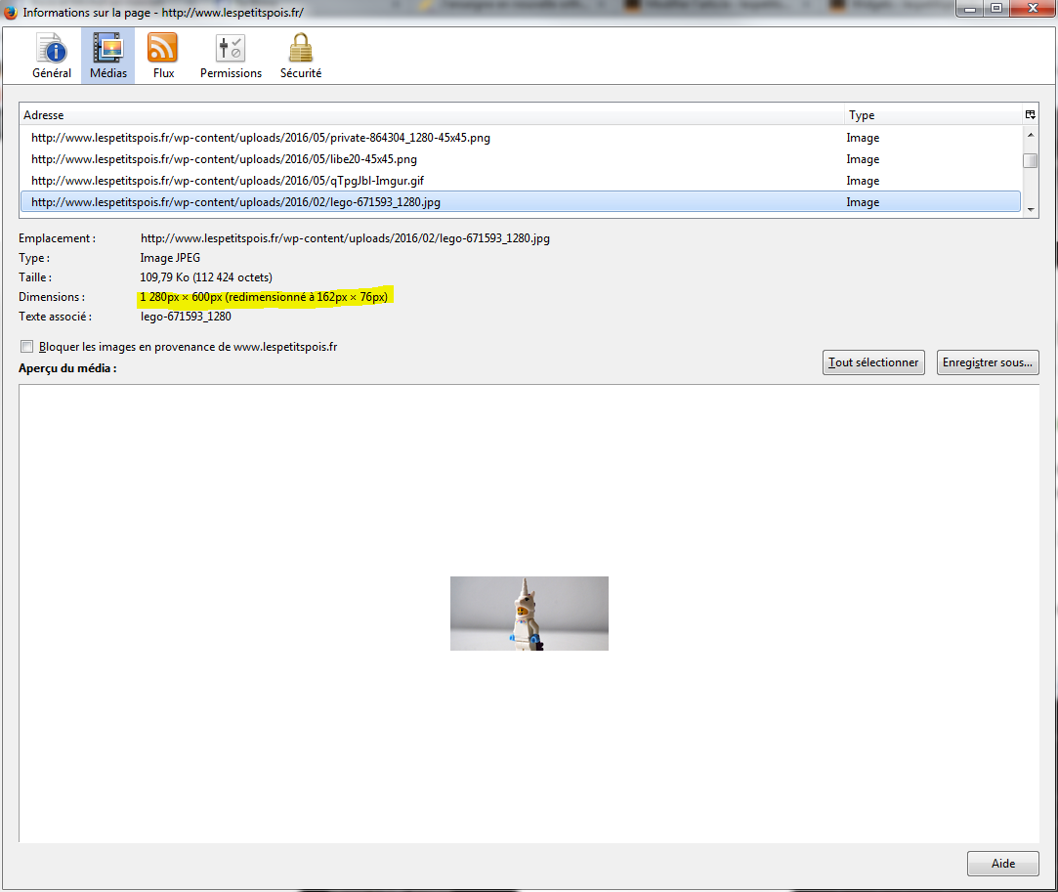
Task: Click the Lego unicorn preview thumbnail
Action: [x=529, y=614]
